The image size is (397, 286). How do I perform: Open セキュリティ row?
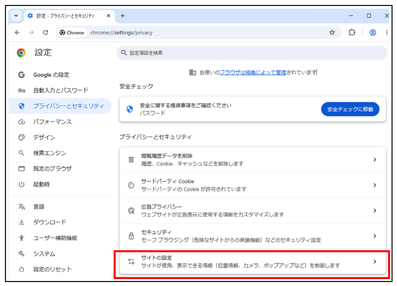(x=253, y=236)
